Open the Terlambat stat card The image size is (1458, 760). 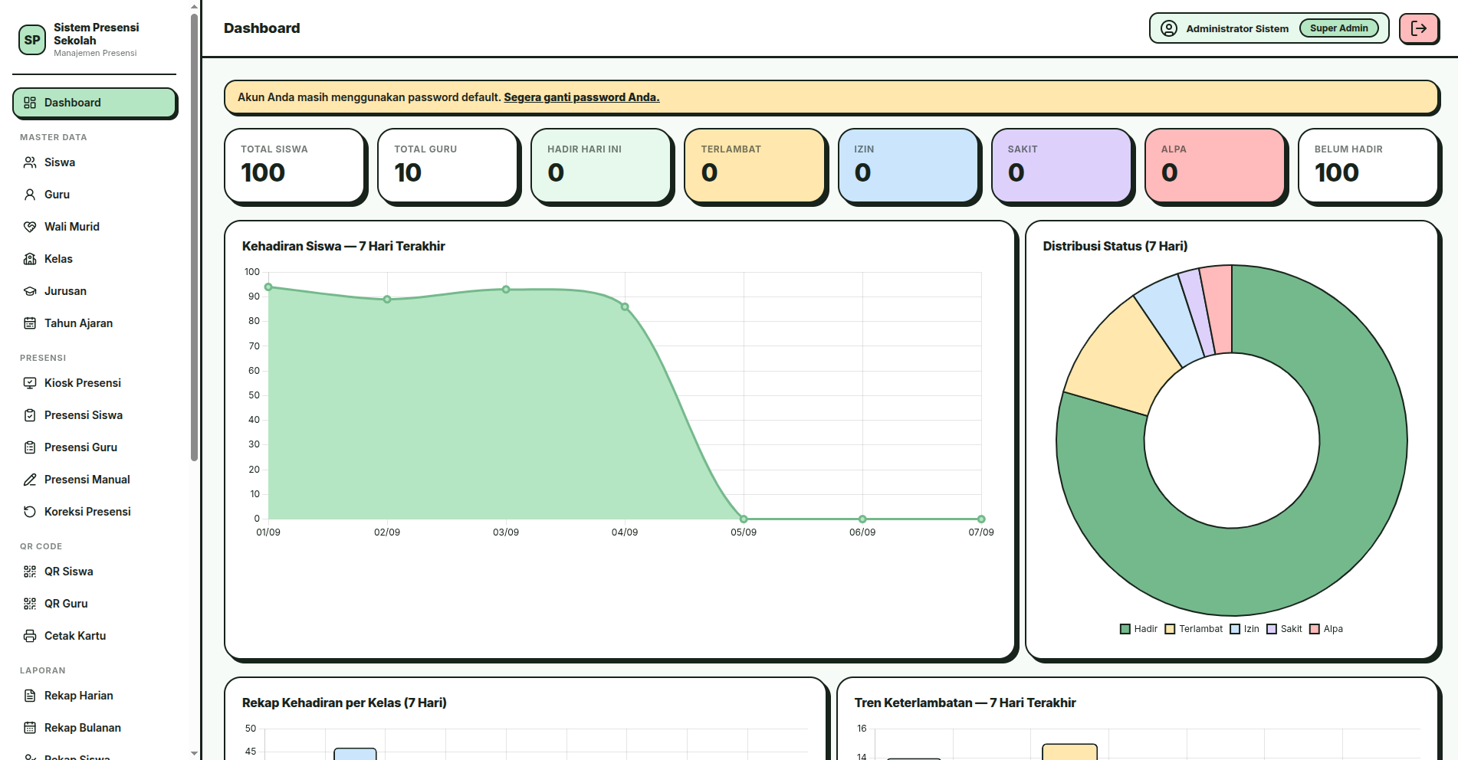[754, 165]
